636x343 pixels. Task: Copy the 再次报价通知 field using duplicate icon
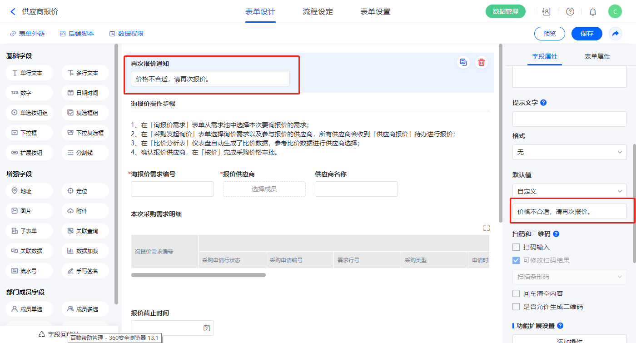click(x=463, y=62)
